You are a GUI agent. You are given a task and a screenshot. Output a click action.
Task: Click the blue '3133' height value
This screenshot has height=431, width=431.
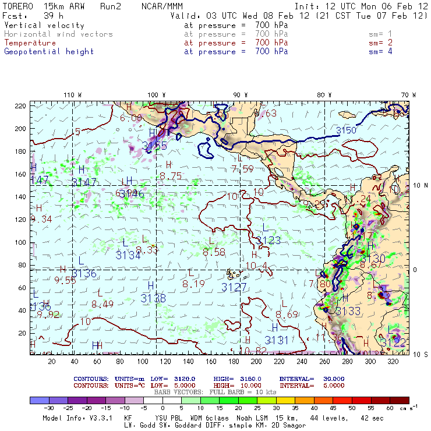click(x=348, y=311)
